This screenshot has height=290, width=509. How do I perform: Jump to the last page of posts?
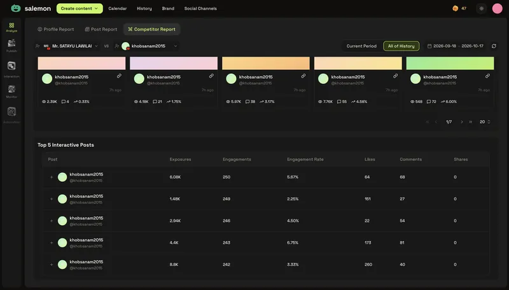[x=470, y=122]
